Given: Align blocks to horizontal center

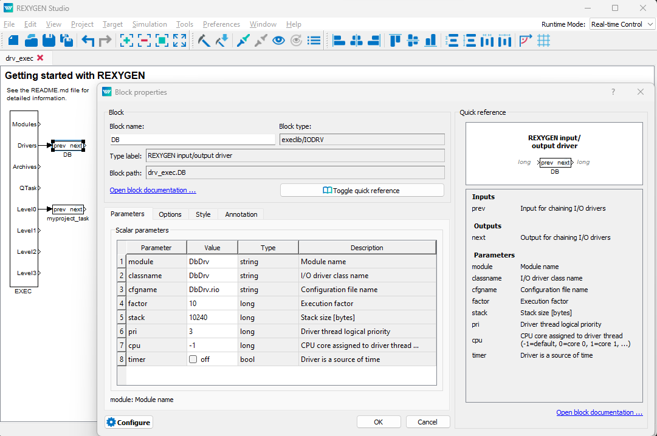Looking at the screenshot, I should (356, 41).
